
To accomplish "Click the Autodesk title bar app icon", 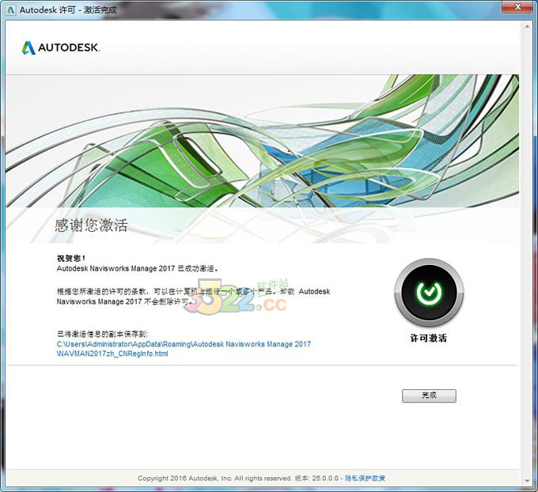I will pyautogui.click(x=11, y=10).
